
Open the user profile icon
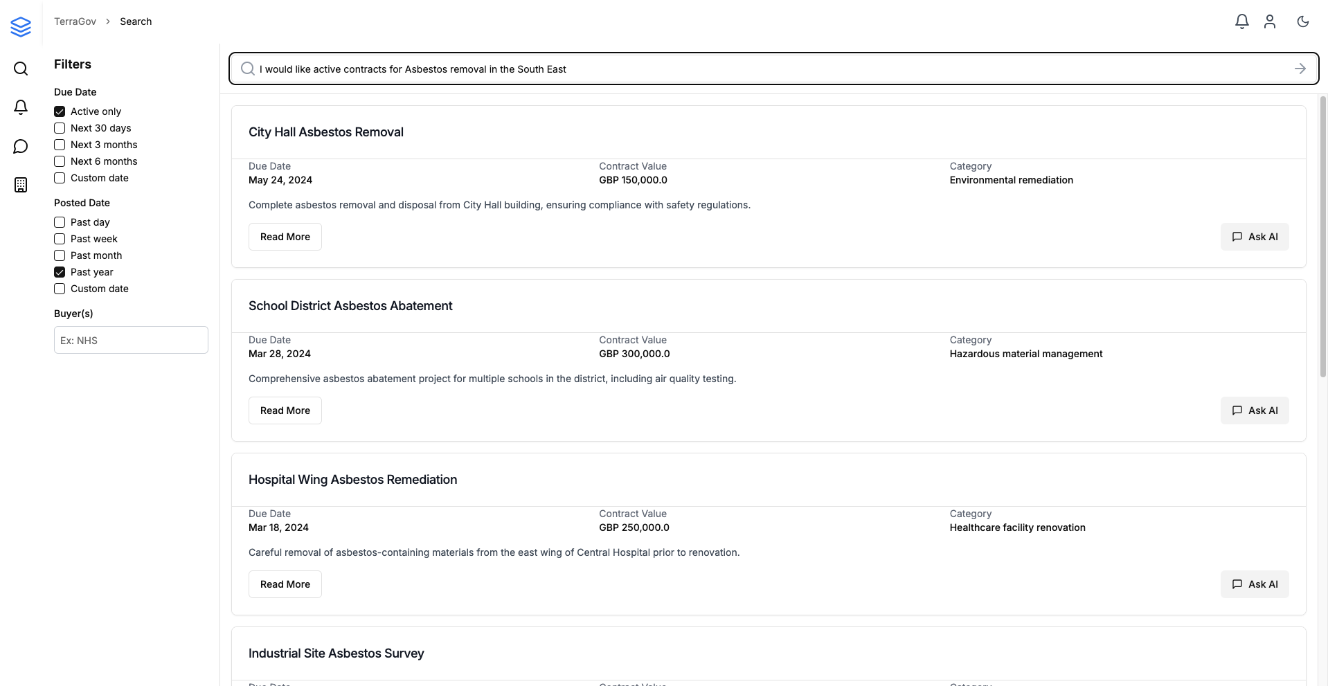pyautogui.click(x=1270, y=21)
